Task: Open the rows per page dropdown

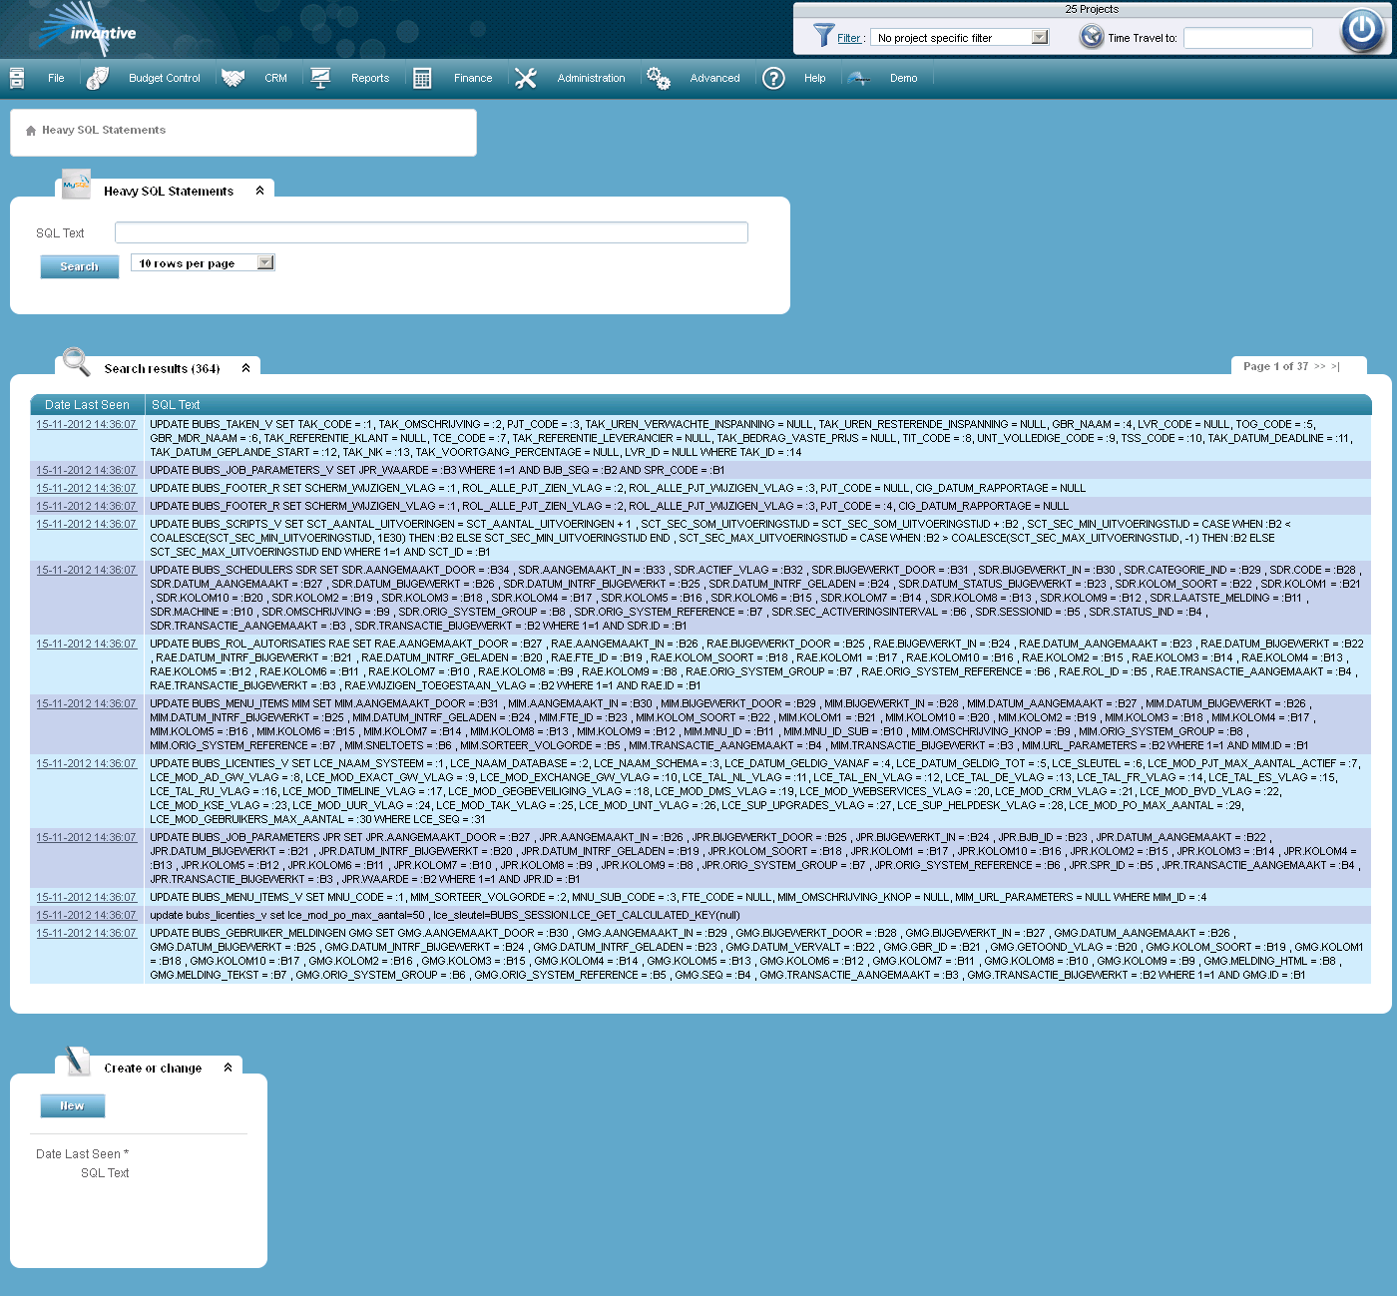Action: 263,262
